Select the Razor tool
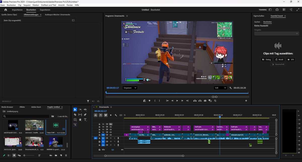Viewport: 302px width, 162px height. [75, 115]
